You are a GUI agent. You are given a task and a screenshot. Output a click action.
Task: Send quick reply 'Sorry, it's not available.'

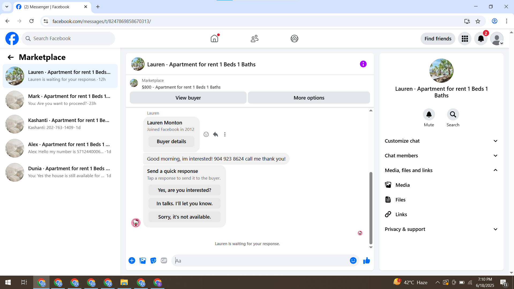pos(184,217)
